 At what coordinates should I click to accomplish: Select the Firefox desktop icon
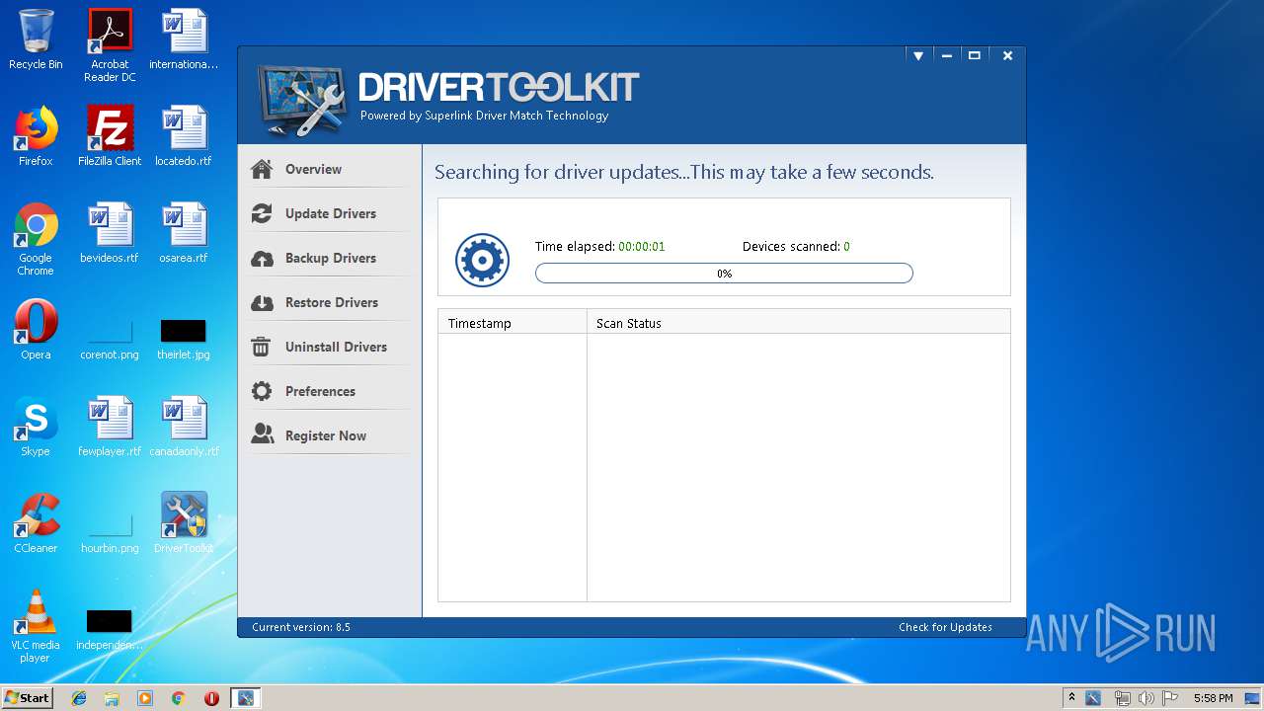pos(36,137)
